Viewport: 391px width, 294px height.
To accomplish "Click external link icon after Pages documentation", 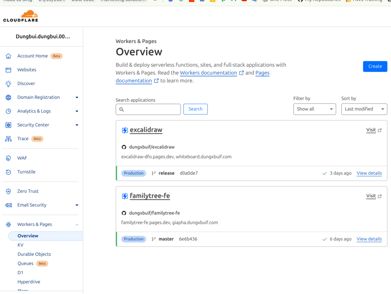I will (x=156, y=81).
